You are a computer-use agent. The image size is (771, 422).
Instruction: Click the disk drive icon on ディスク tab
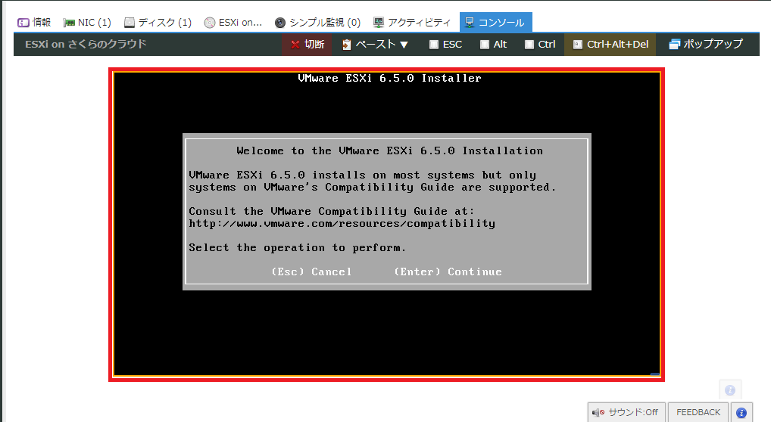click(130, 23)
